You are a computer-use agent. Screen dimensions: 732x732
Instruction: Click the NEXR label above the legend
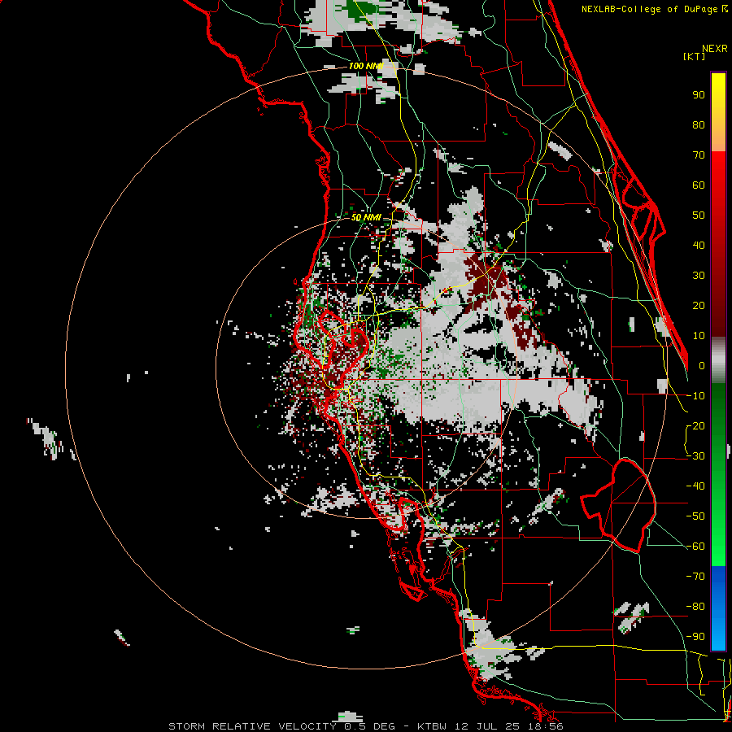click(715, 49)
